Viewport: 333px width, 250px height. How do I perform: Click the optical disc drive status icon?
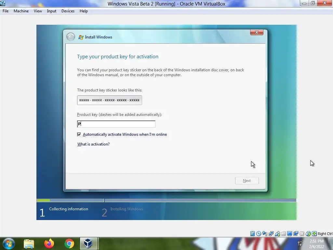click(x=259, y=234)
